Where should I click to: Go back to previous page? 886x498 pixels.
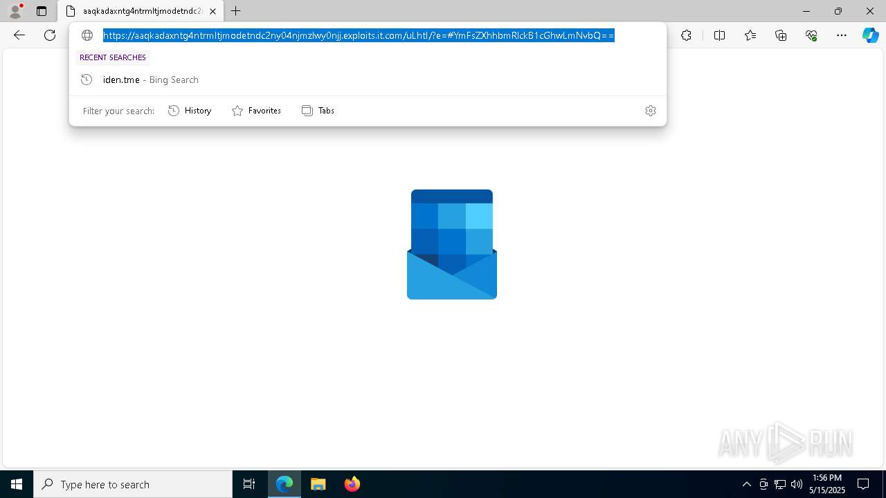coord(19,35)
